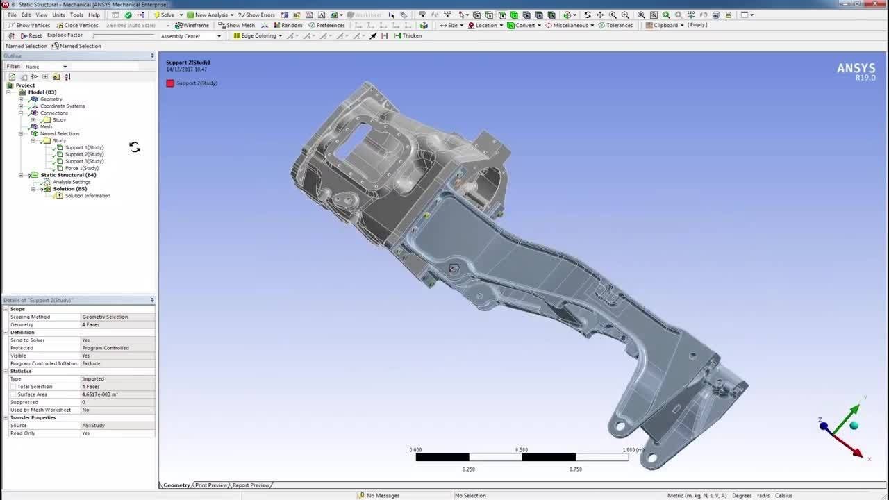Select the Mesh tree item
This screenshot has width=889, height=500.
pyautogui.click(x=46, y=127)
